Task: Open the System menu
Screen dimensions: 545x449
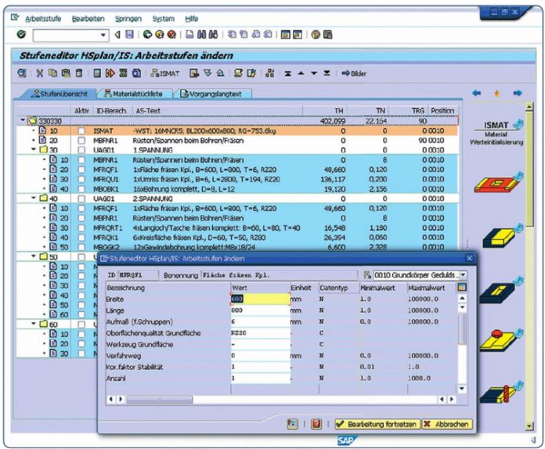Action: pos(164,19)
